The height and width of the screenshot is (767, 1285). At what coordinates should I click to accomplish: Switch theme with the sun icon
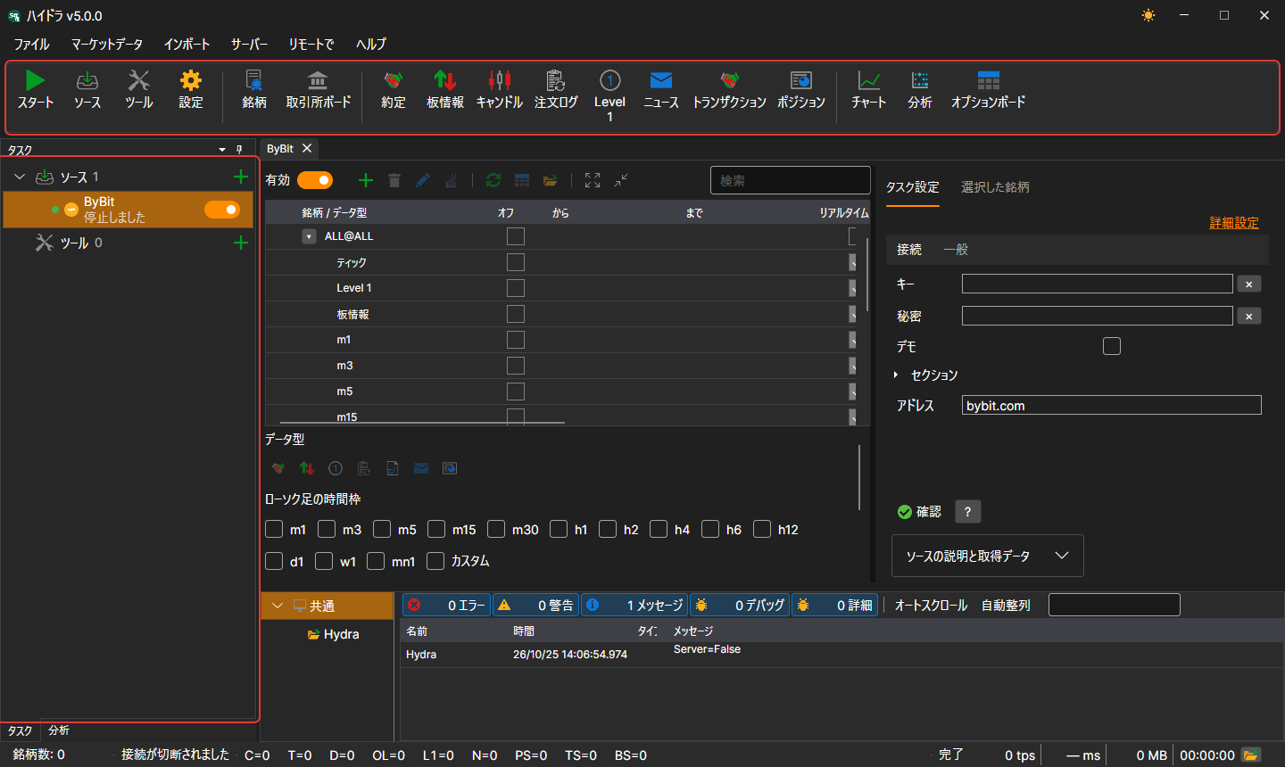(1148, 15)
